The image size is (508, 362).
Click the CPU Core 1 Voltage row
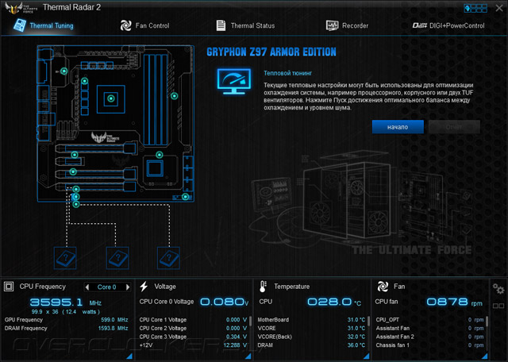pos(193,320)
